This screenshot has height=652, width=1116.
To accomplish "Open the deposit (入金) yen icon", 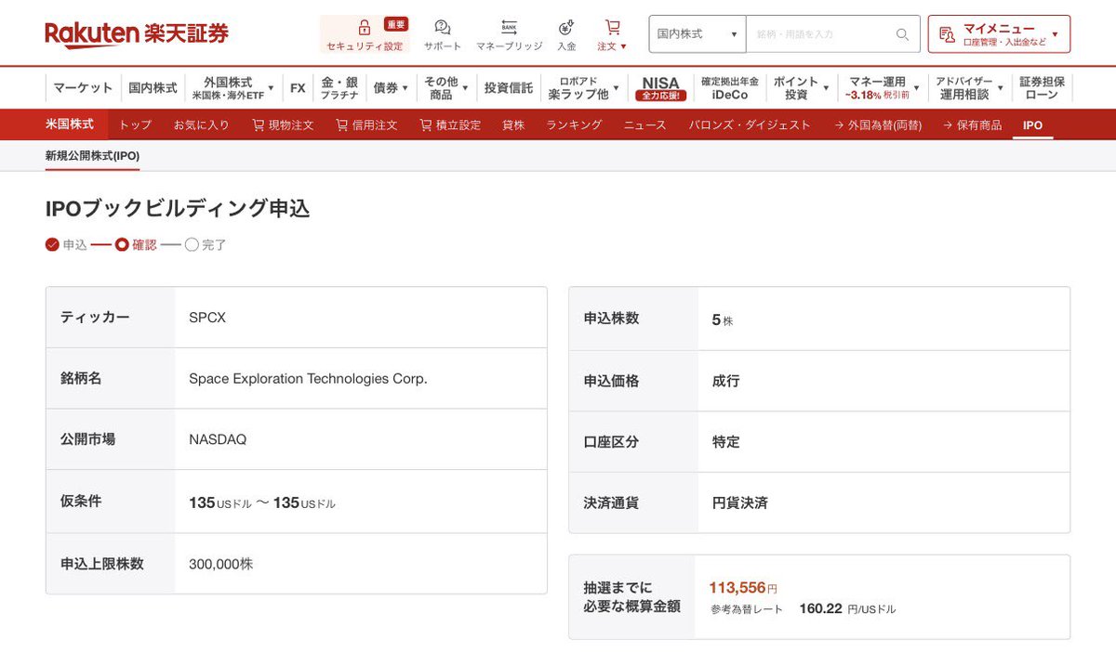I will (x=566, y=28).
